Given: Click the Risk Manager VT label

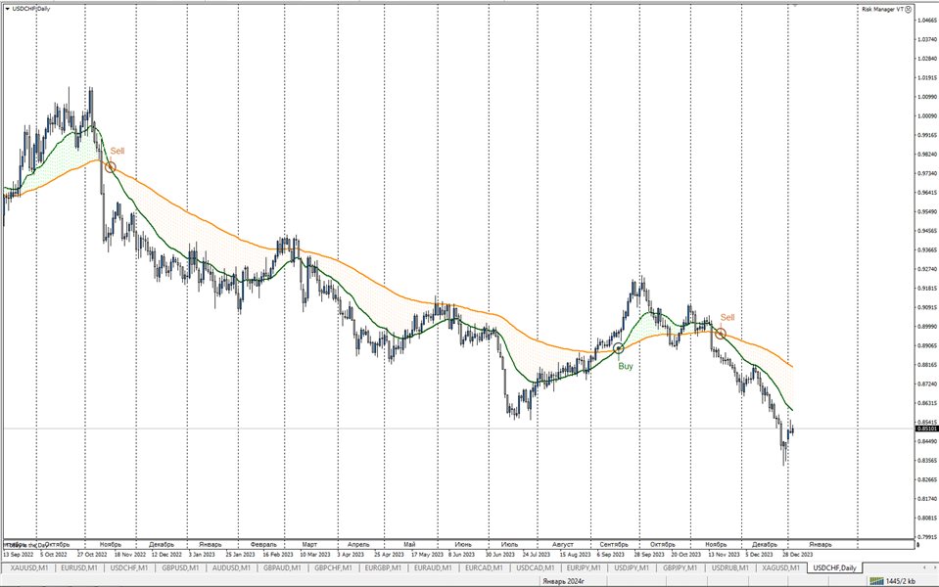Looking at the screenshot, I should (x=883, y=9).
